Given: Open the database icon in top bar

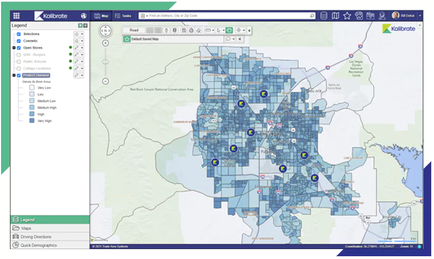Looking at the screenshot, I should (x=324, y=16).
